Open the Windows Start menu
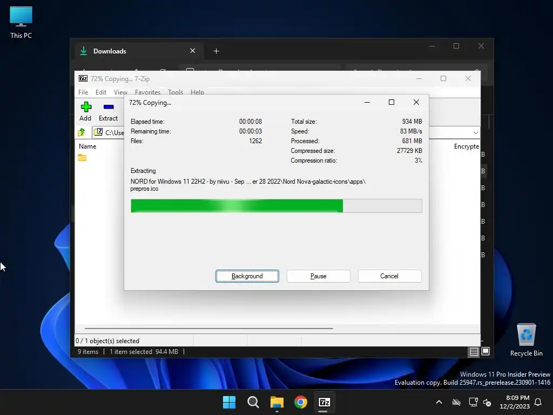 click(x=229, y=402)
